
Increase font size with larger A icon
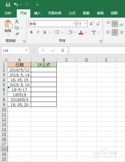91,24
